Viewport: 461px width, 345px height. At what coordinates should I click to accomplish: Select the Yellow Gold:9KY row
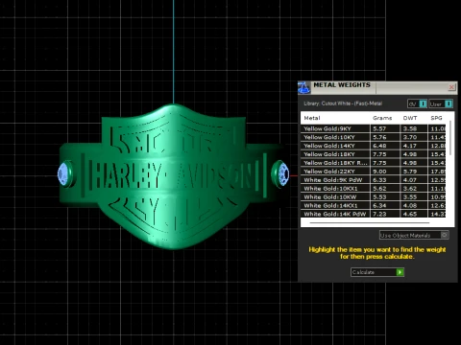373,128
